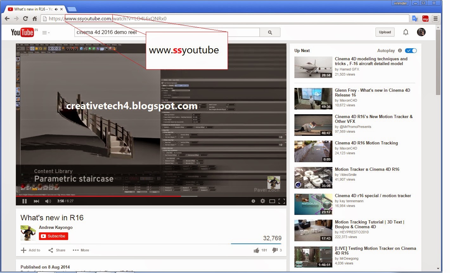Screen dimensions: 450x273
Task: Visit VideoSmile channel
Action: pyautogui.click(x=348, y=175)
